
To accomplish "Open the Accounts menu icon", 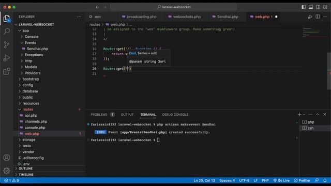I will coord(7,158).
